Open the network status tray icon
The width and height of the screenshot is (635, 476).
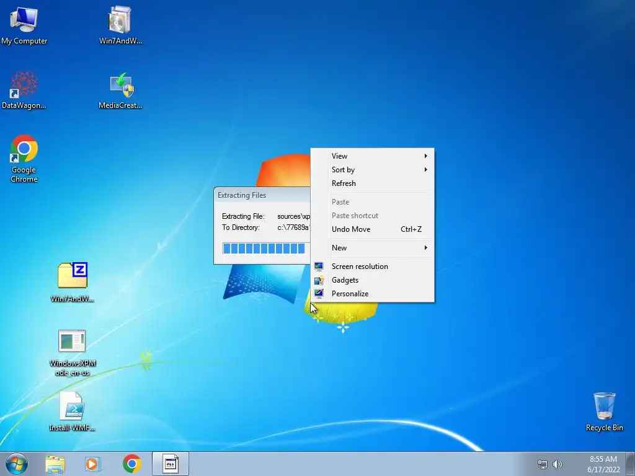coord(542,464)
